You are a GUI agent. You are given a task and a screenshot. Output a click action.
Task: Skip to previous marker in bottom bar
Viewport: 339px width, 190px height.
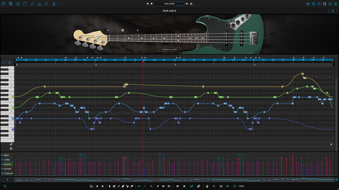[x=97, y=186]
